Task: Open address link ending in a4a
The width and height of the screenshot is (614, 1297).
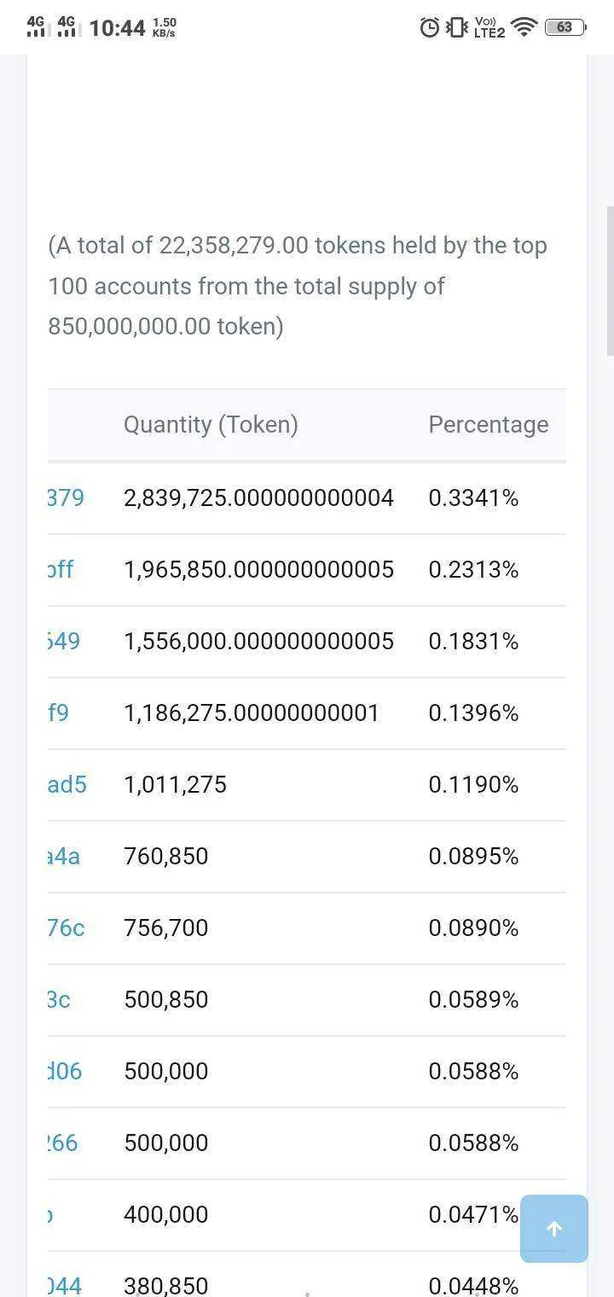Action: (64, 856)
